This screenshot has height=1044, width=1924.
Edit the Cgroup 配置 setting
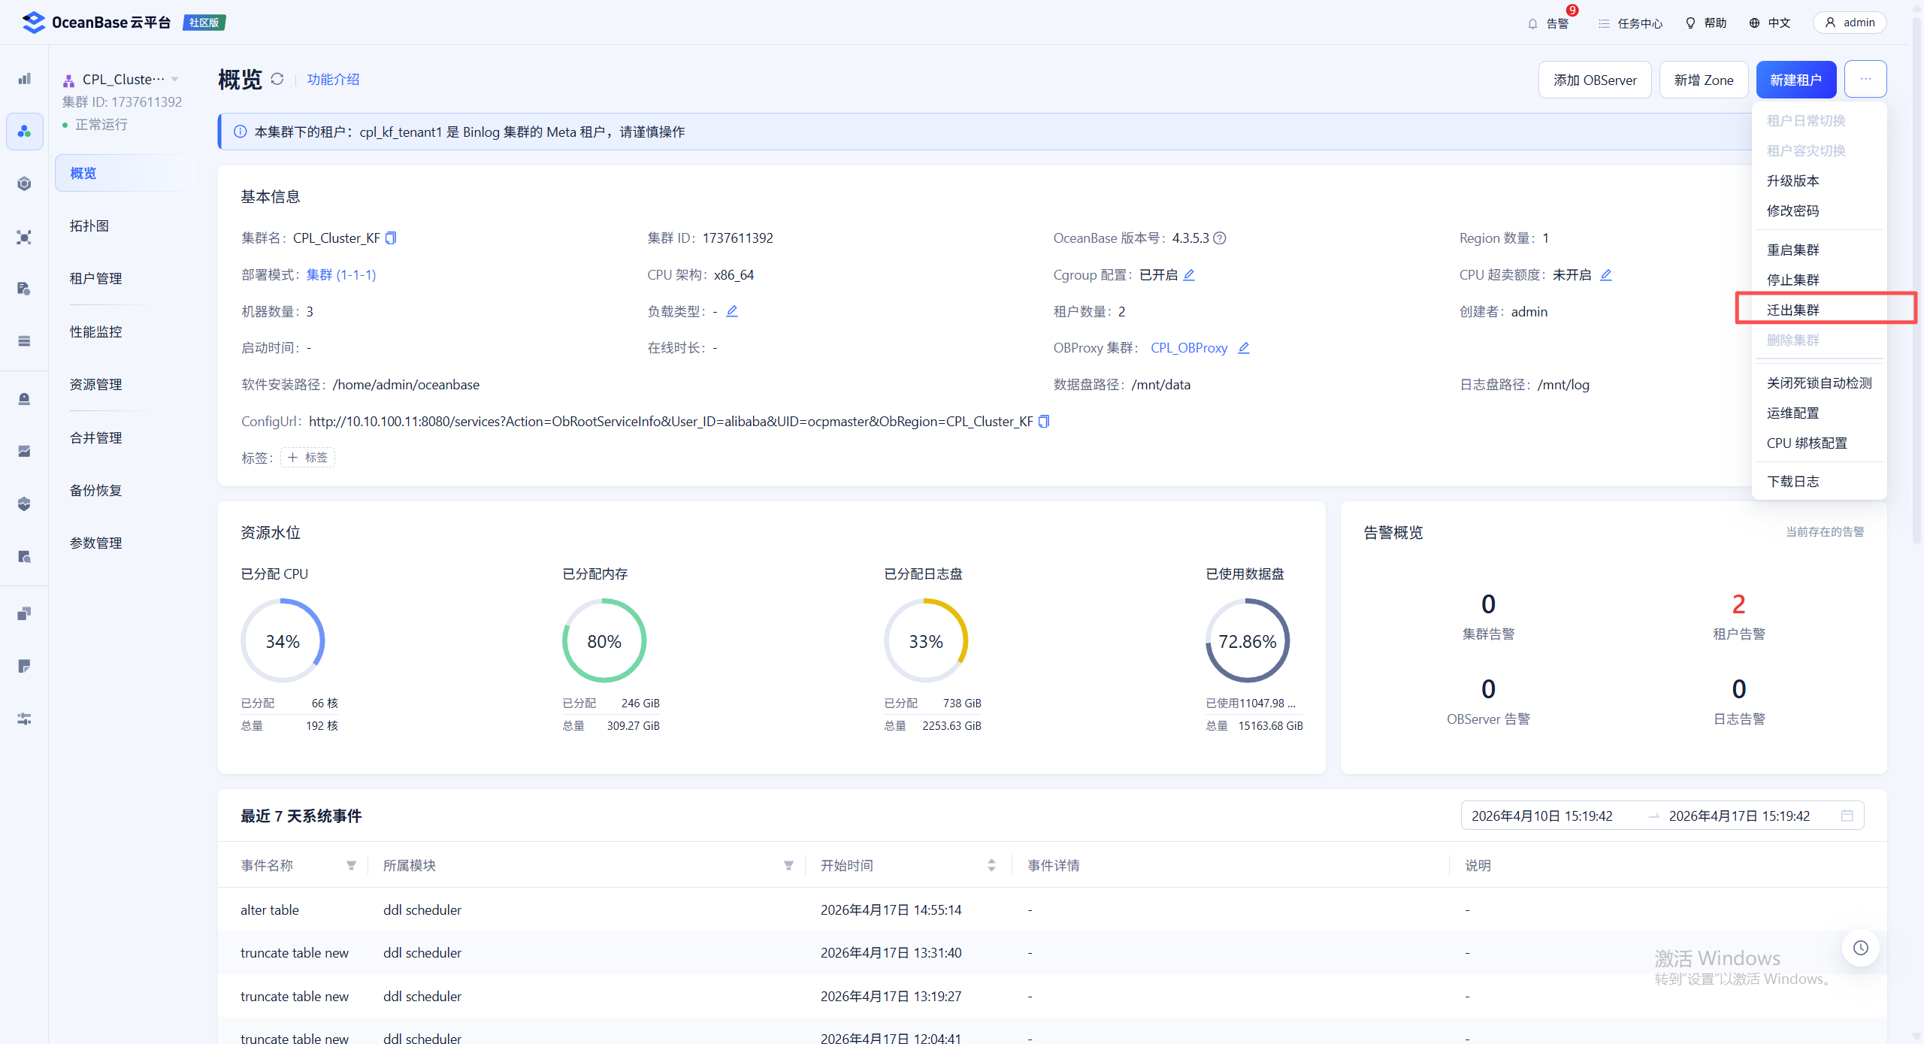pos(1189,275)
